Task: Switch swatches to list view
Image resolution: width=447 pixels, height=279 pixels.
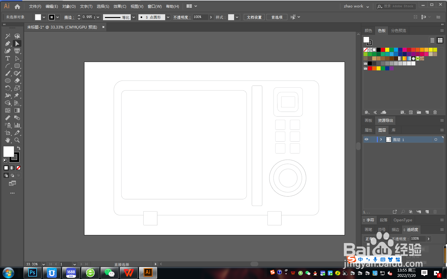Action: [x=432, y=40]
